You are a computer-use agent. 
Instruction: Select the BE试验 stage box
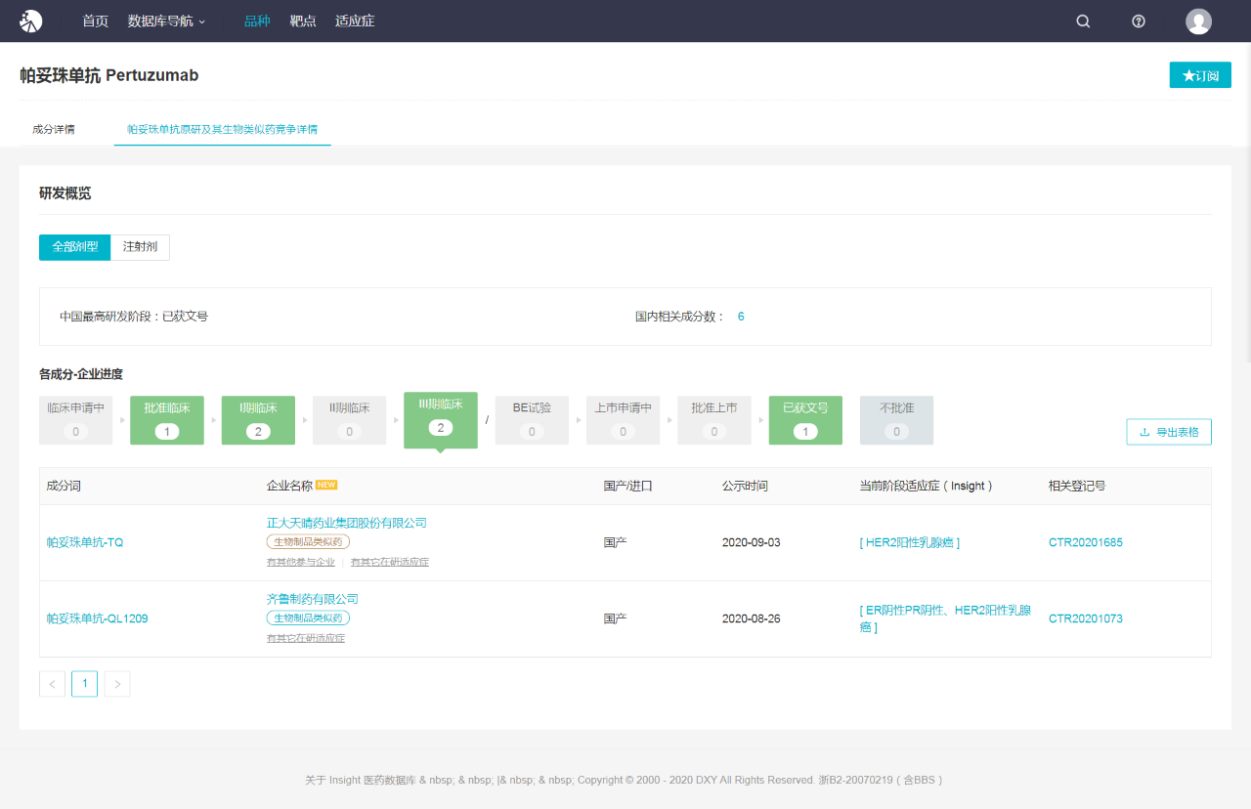[x=532, y=420]
